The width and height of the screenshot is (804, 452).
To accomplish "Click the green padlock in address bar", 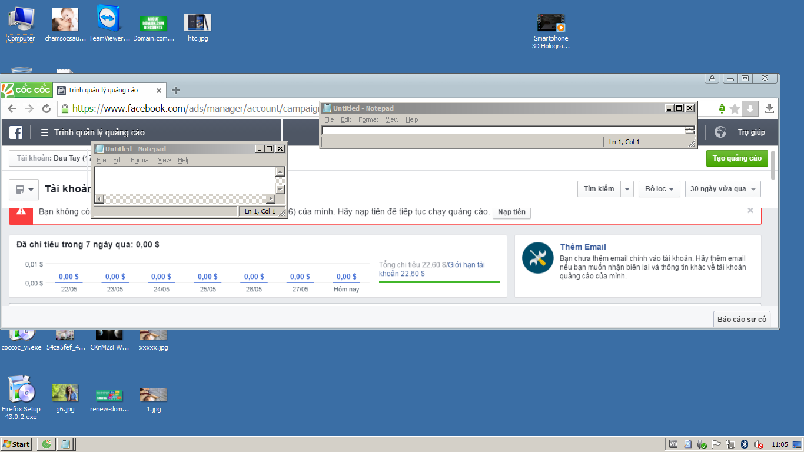I will click(x=65, y=108).
